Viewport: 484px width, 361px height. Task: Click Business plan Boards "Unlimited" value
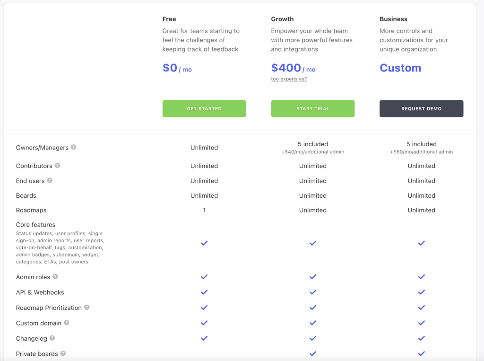(x=421, y=196)
